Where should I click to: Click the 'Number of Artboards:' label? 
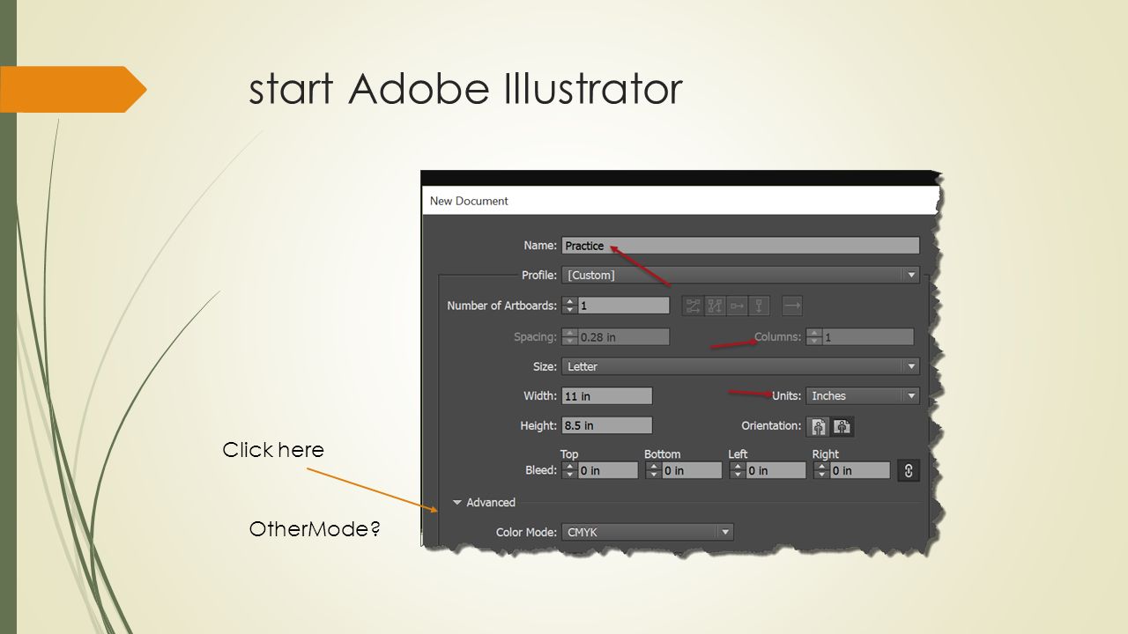coord(502,306)
